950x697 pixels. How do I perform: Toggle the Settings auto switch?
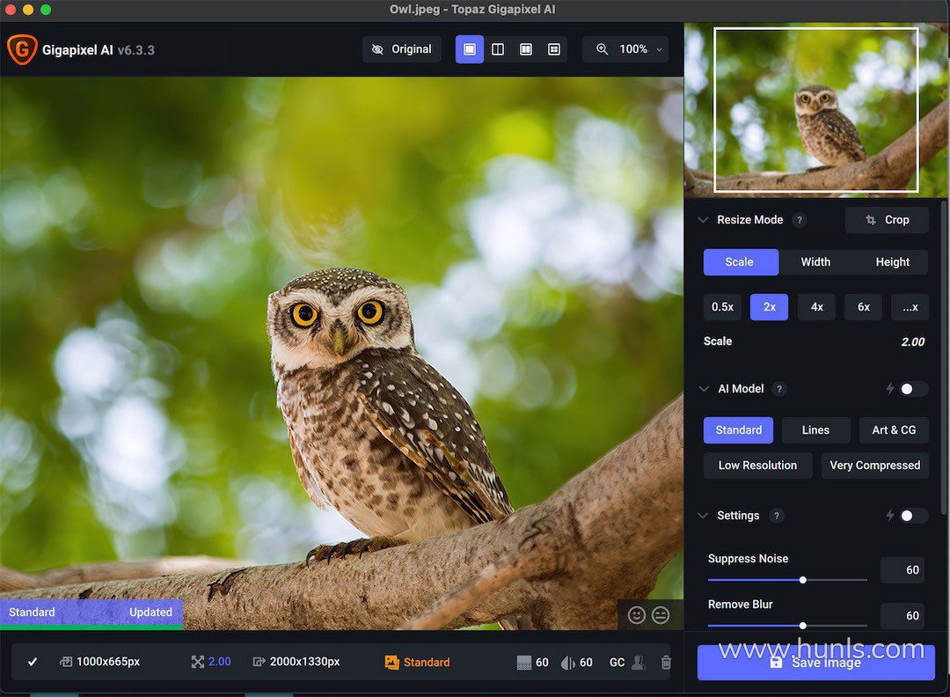pyautogui.click(x=912, y=516)
